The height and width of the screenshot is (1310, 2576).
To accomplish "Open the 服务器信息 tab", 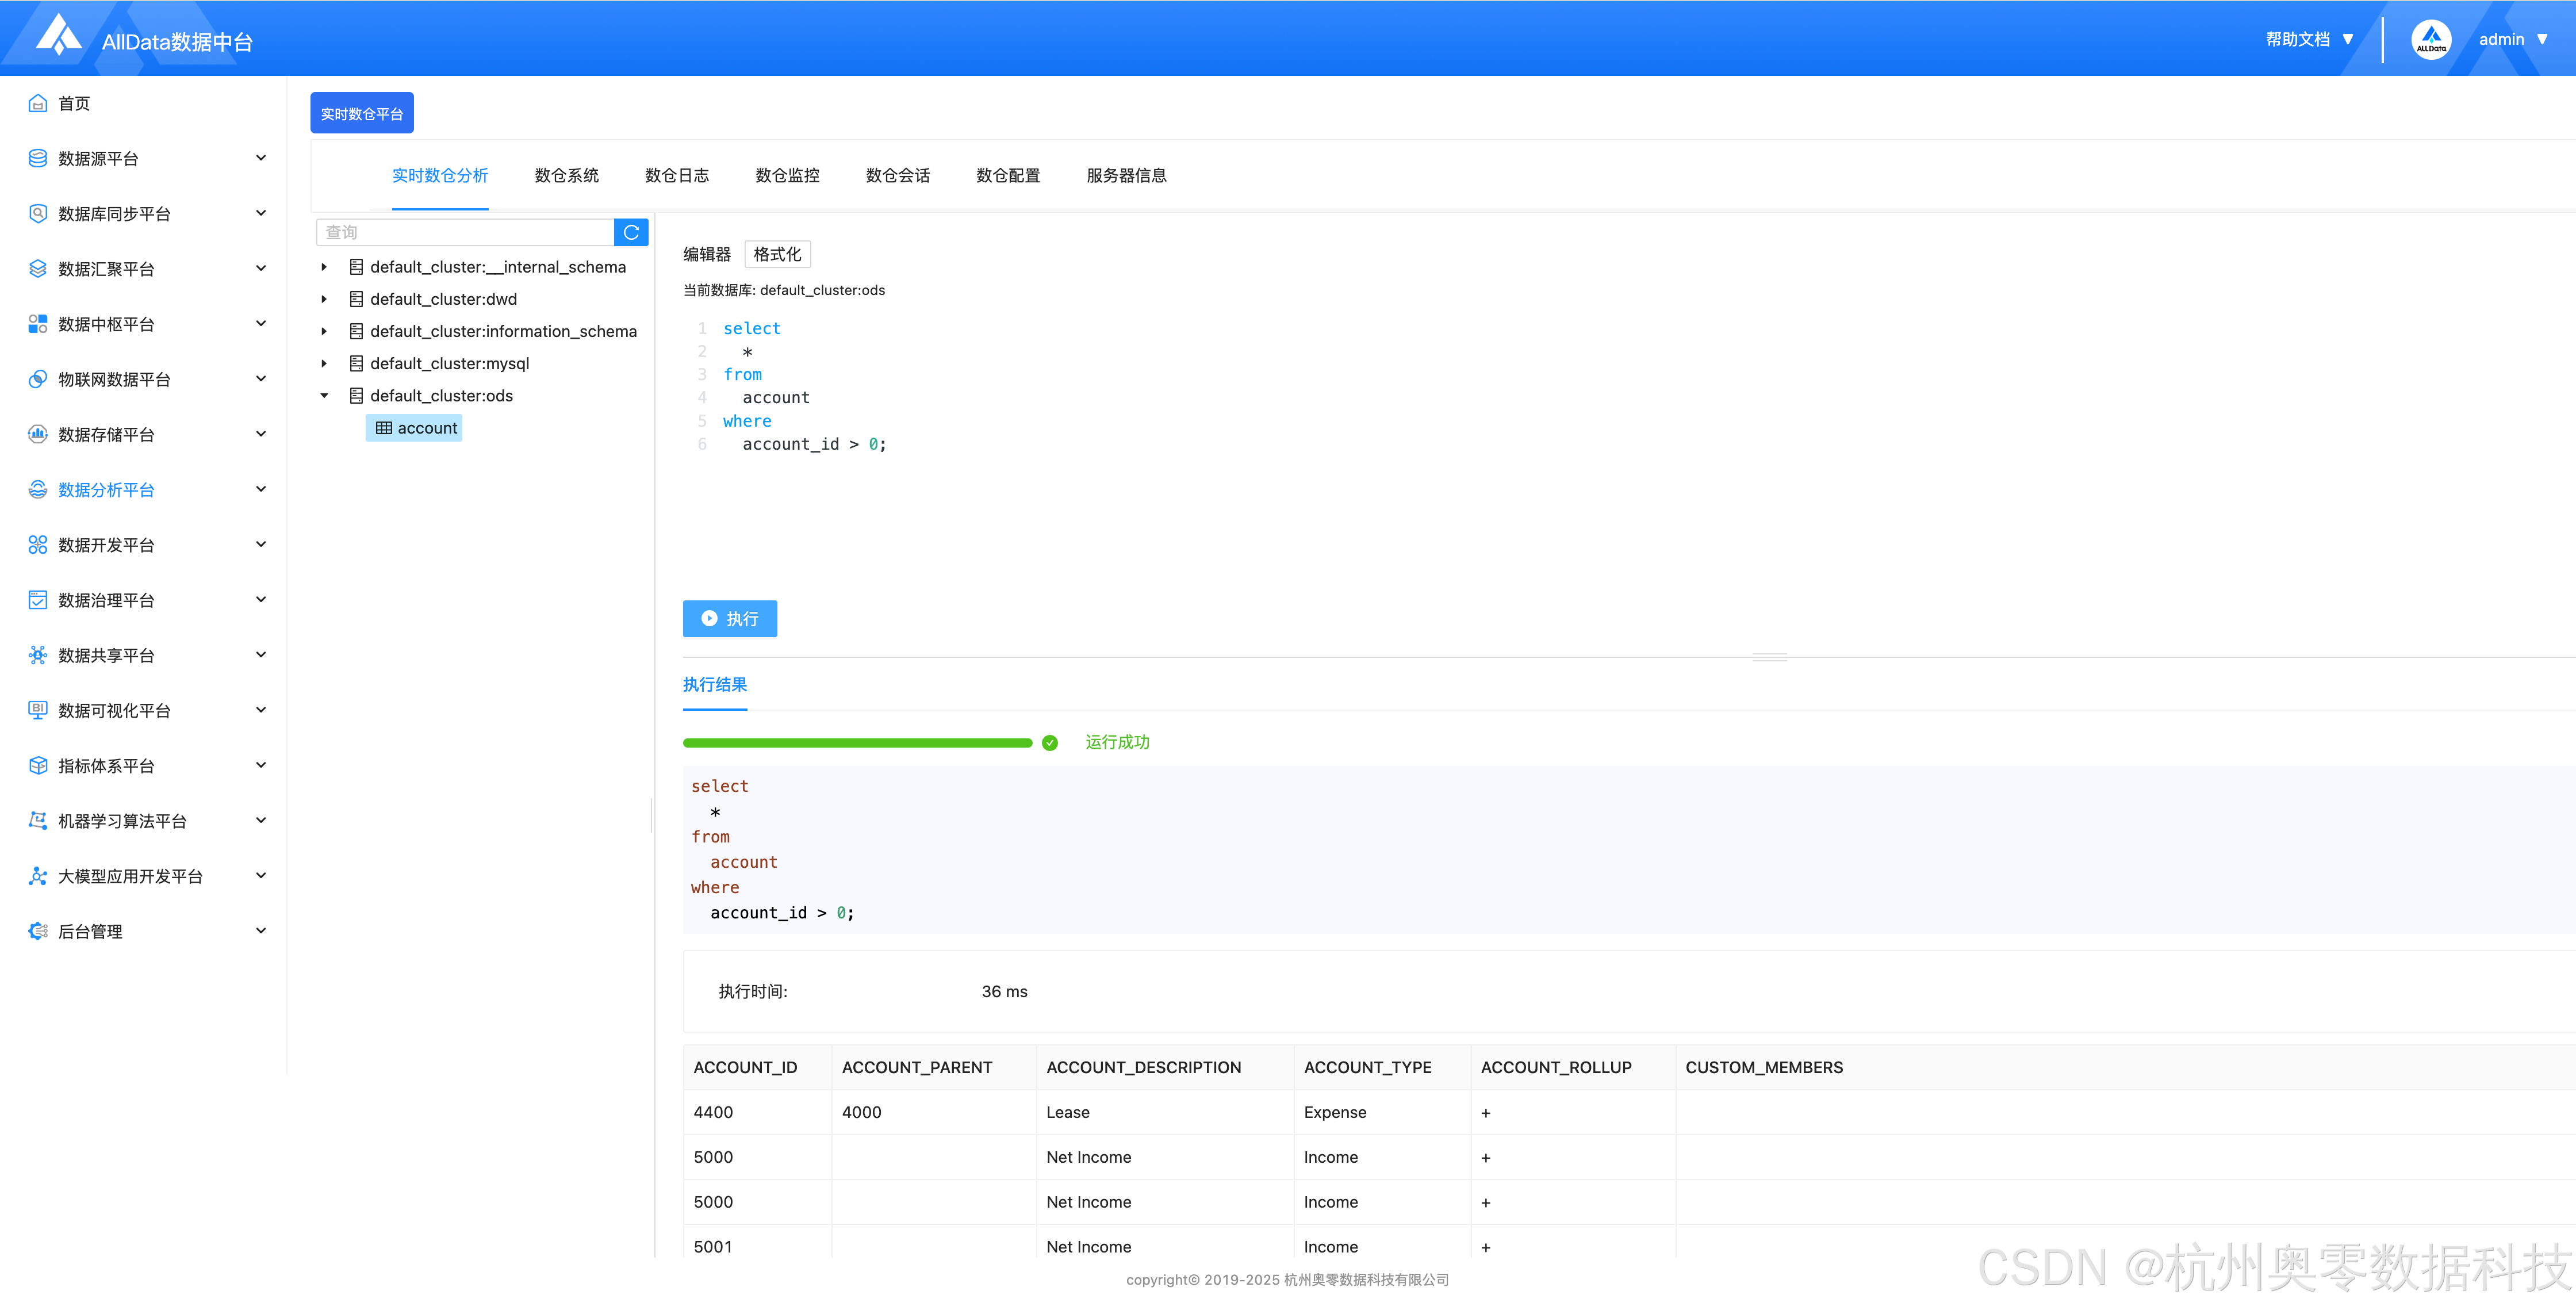I will pos(1126,176).
